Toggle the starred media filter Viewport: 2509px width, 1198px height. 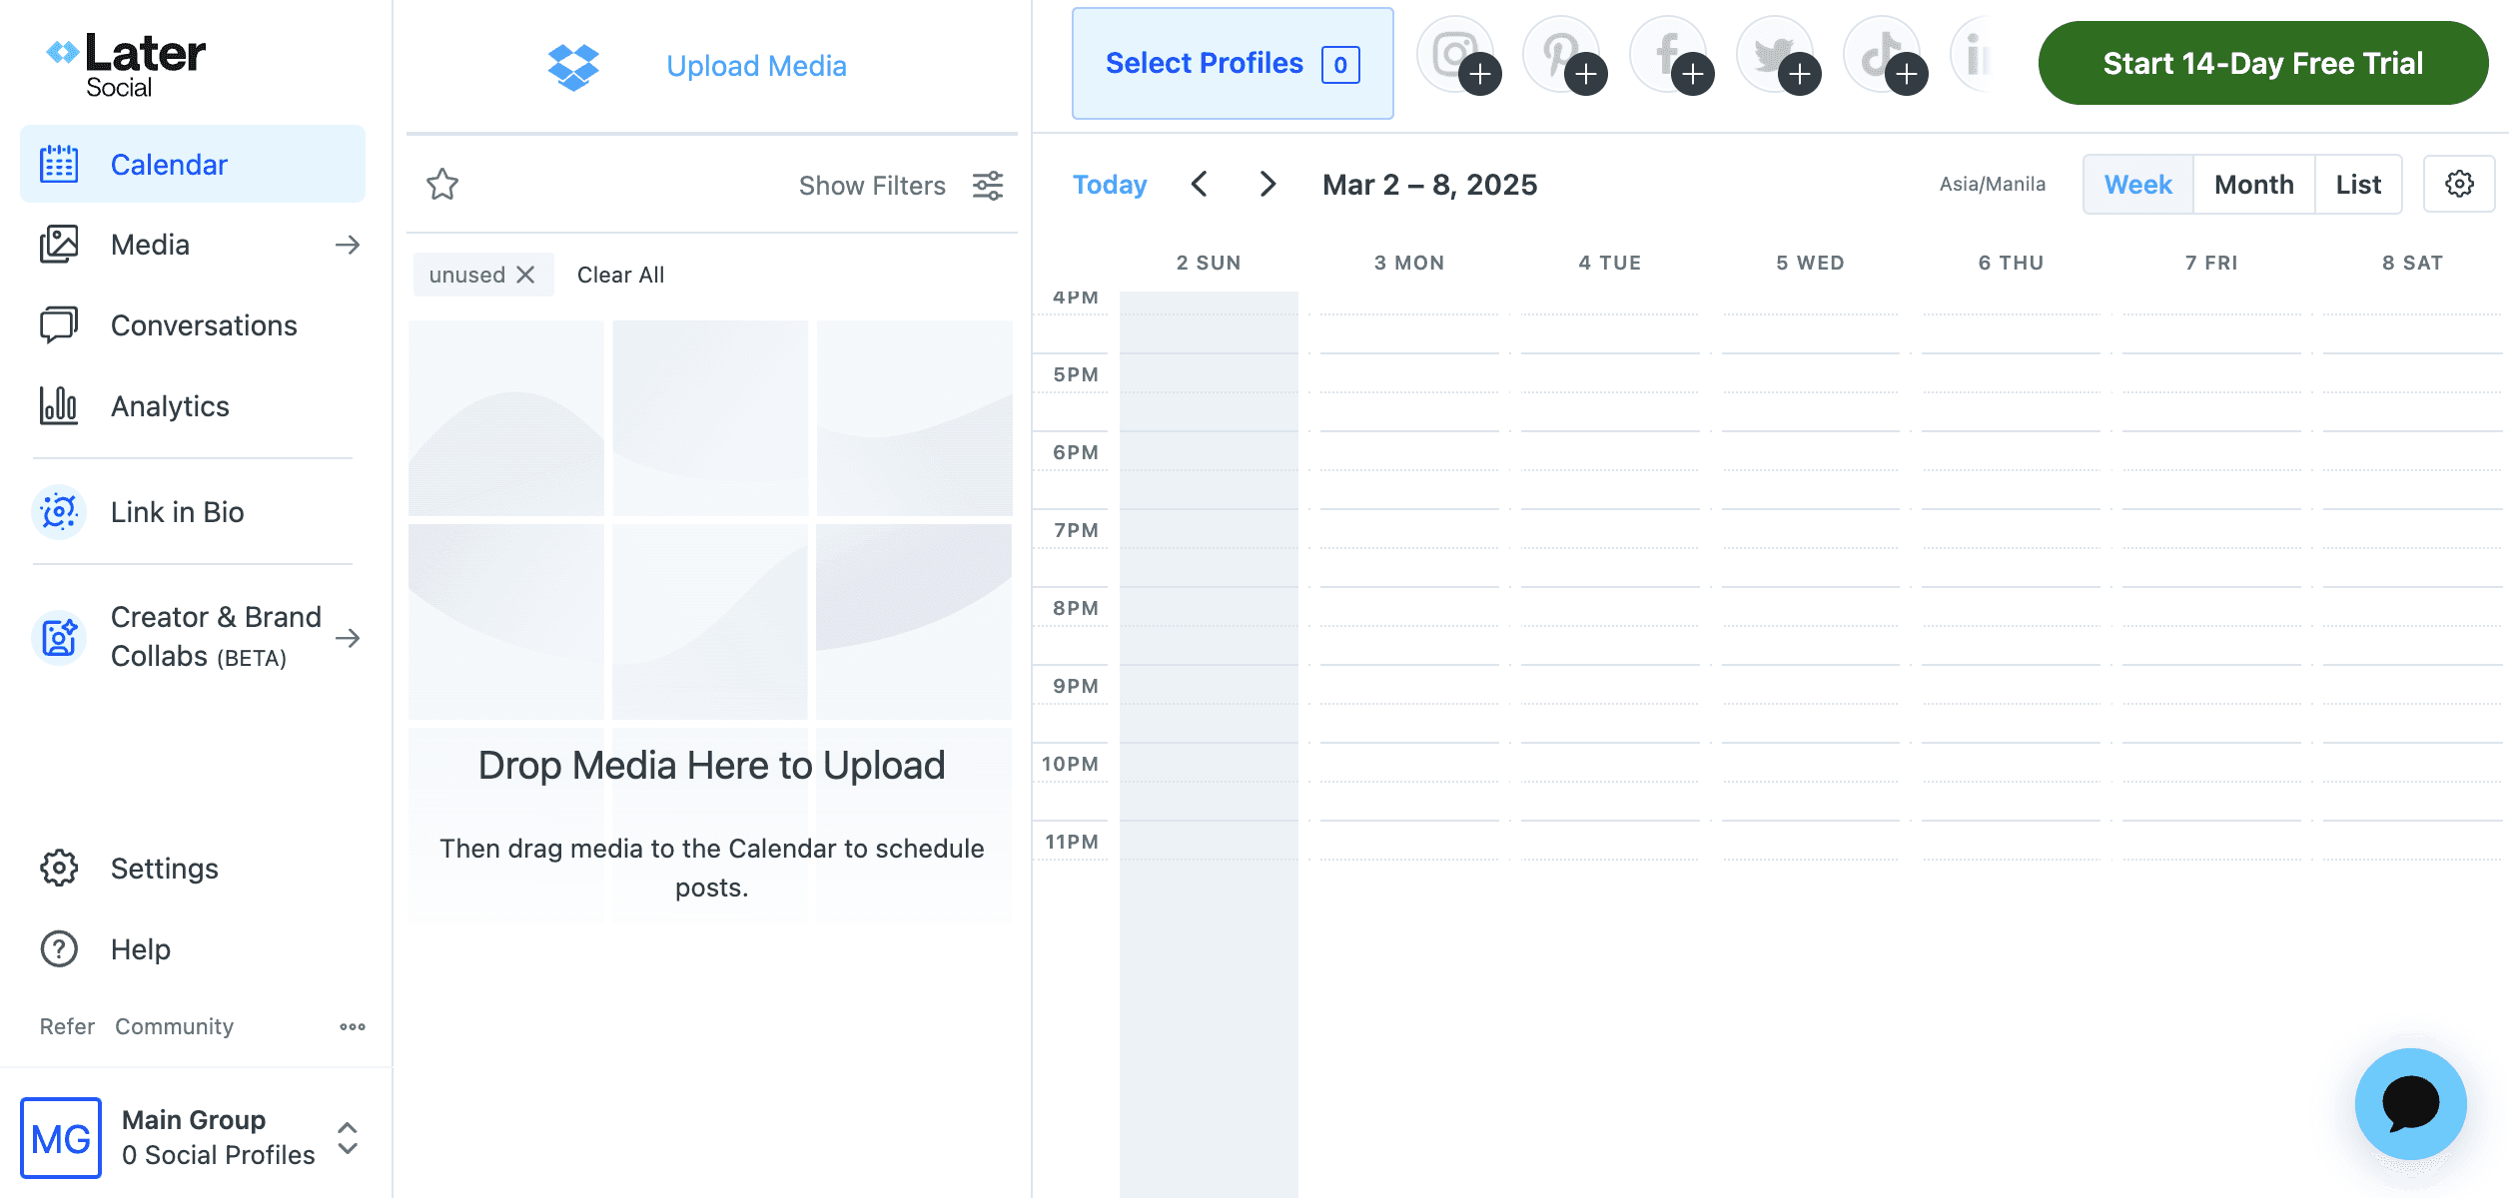[x=442, y=185]
